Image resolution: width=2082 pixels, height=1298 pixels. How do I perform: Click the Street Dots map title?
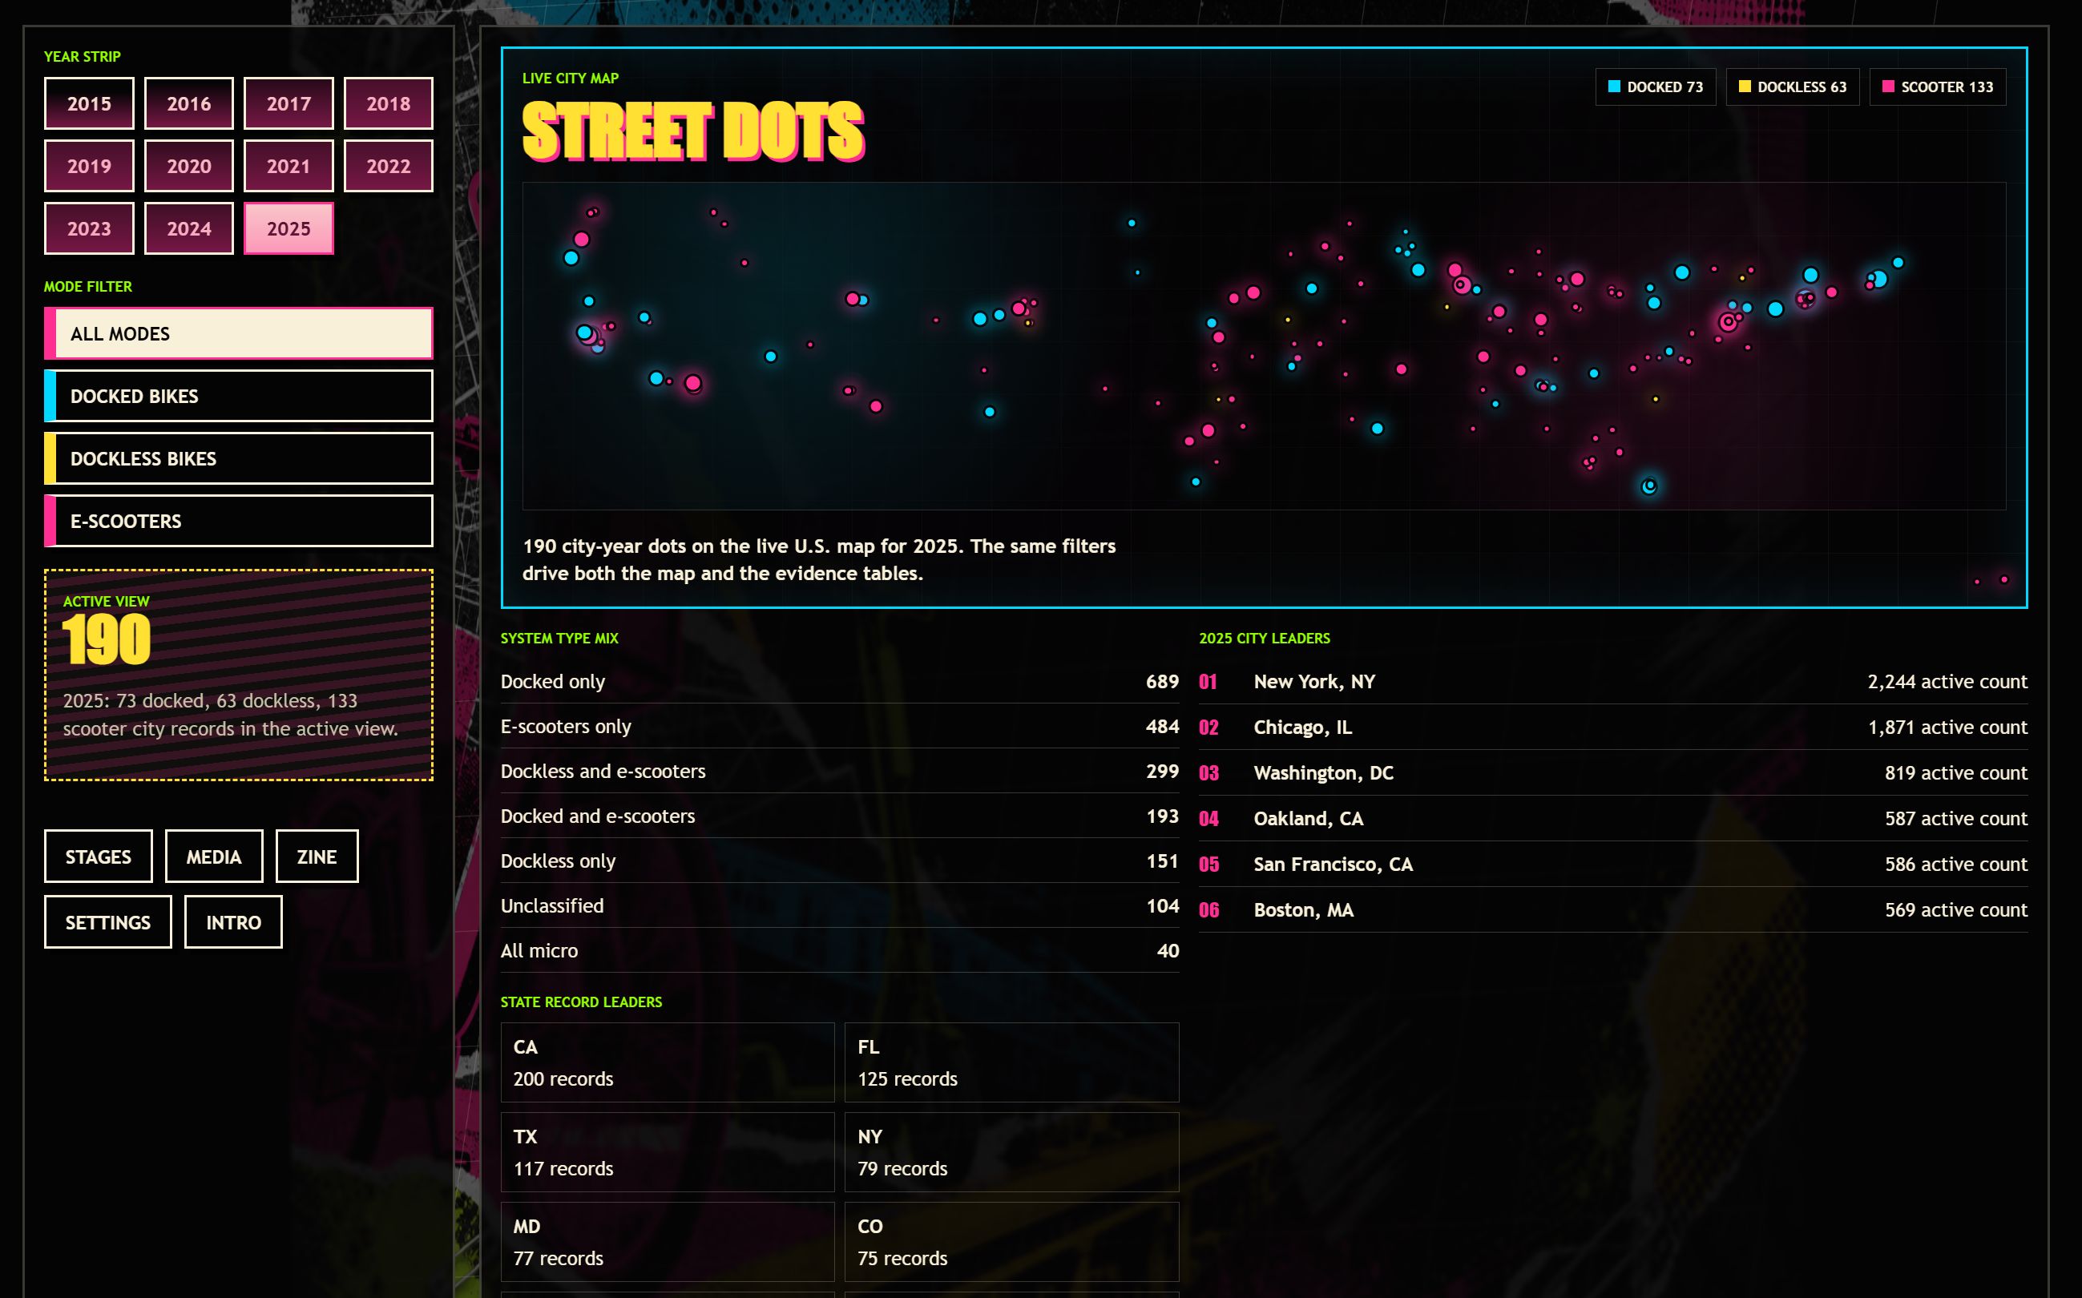[694, 131]
